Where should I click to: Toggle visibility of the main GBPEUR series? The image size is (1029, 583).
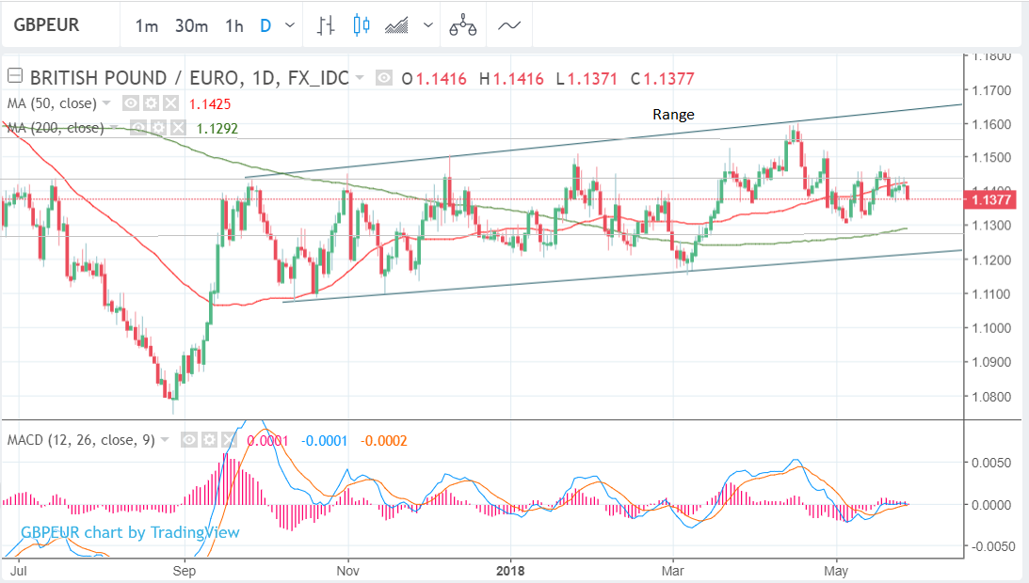[384, 79]
